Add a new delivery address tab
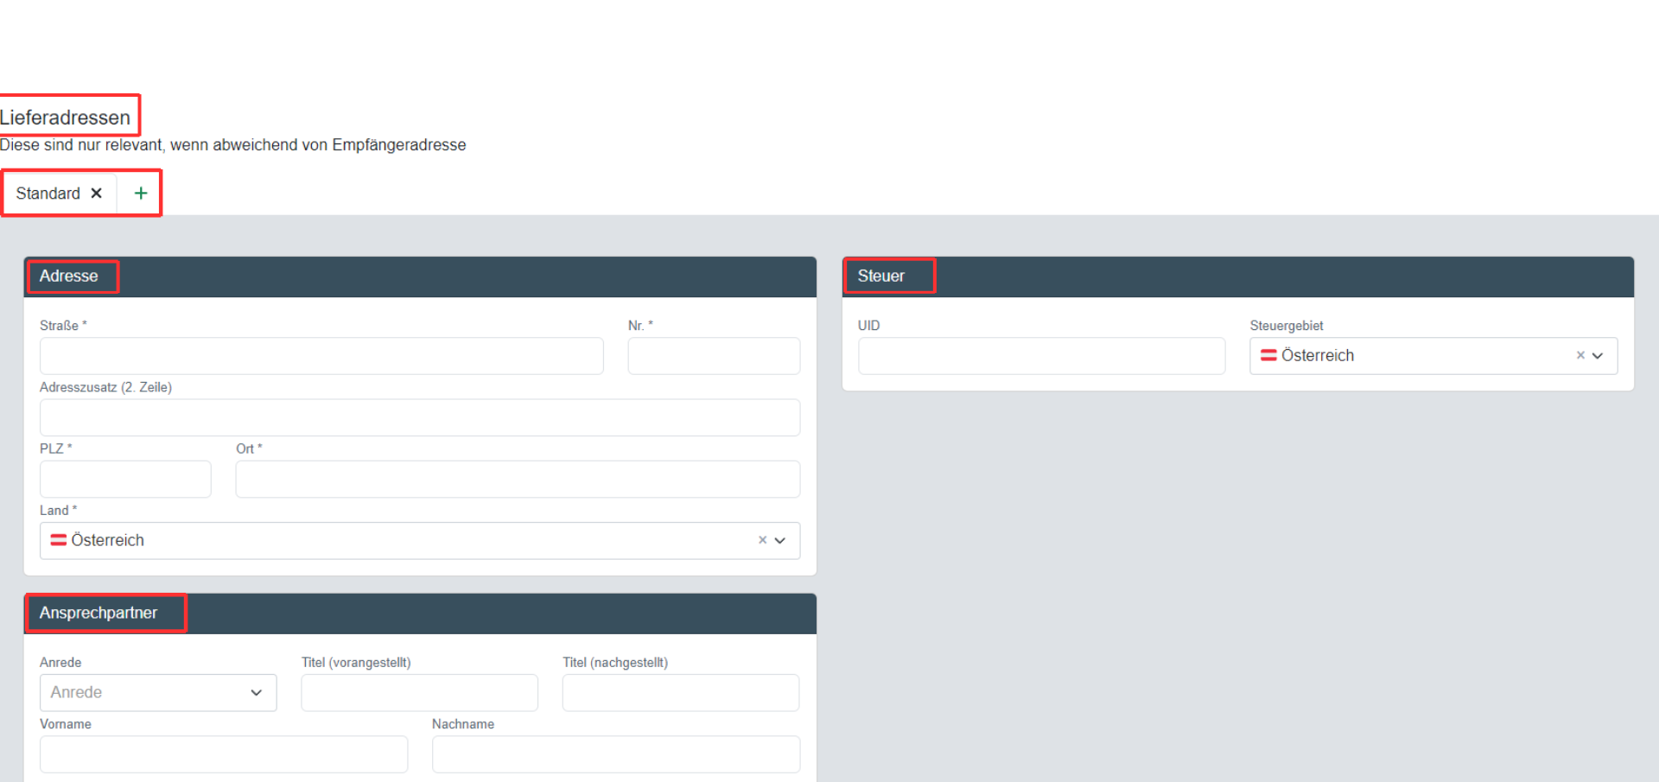1659x782 pixels. click(141, 194)
